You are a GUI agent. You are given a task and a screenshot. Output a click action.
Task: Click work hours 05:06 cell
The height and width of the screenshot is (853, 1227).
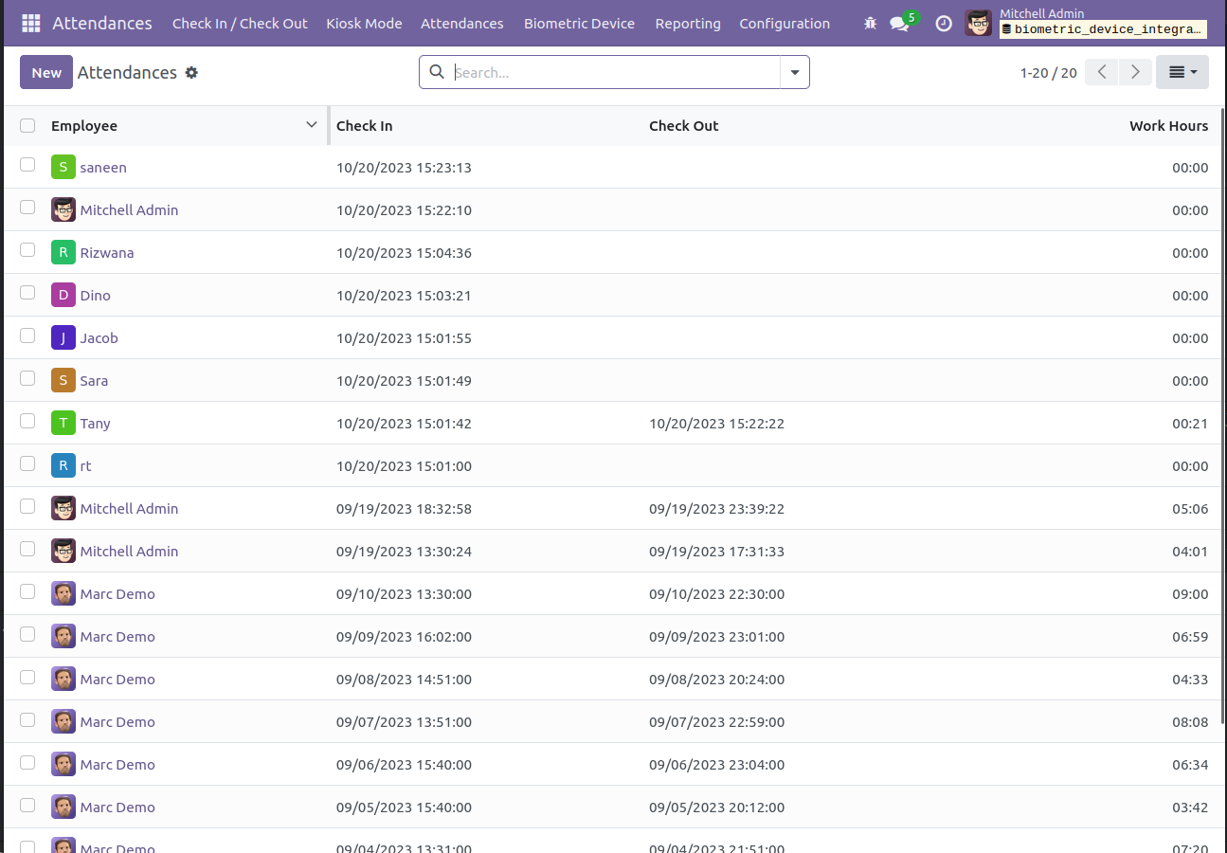point(1190,509)
